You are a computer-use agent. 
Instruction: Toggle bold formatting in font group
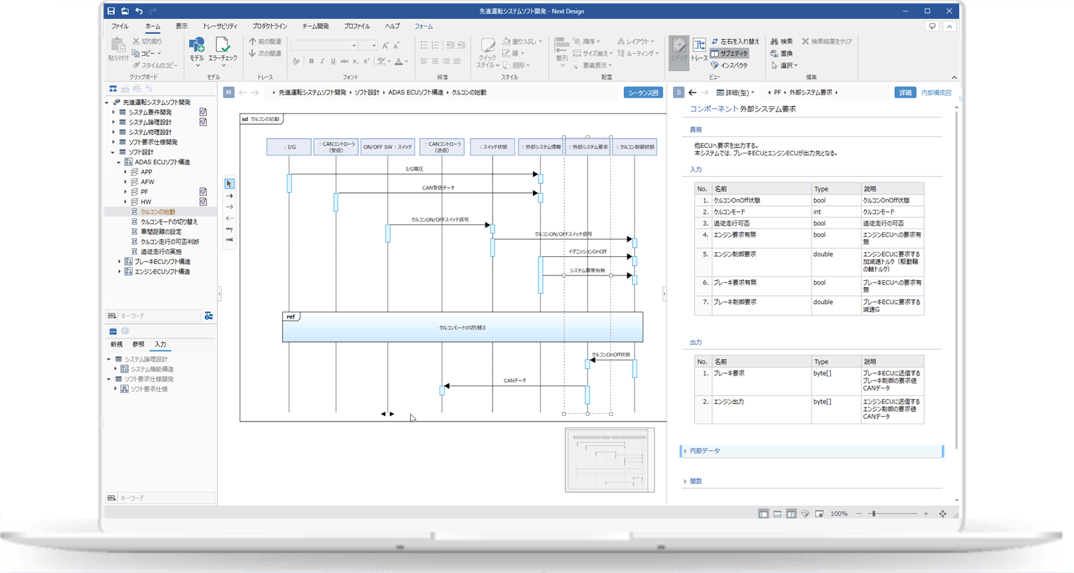[x=311, y=61]
